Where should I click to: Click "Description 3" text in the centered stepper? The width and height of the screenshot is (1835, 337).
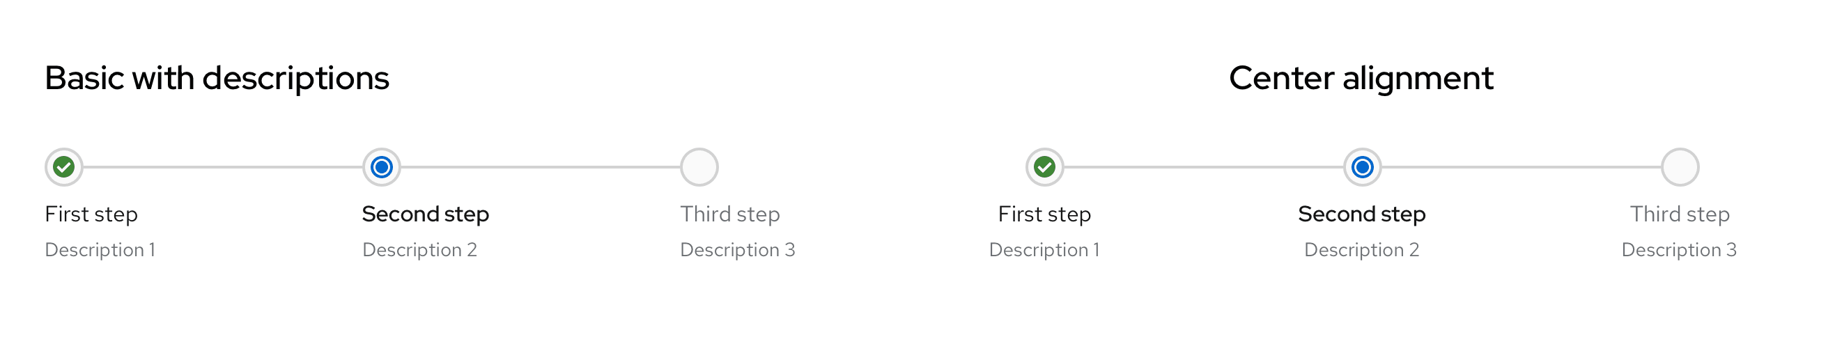point(1679,249)
